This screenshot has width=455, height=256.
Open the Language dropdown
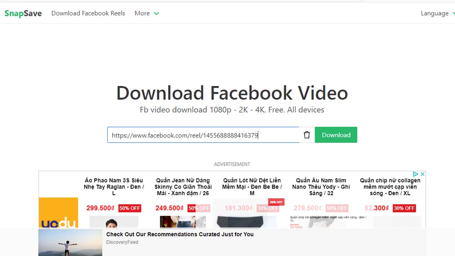[x=434, y=13]
